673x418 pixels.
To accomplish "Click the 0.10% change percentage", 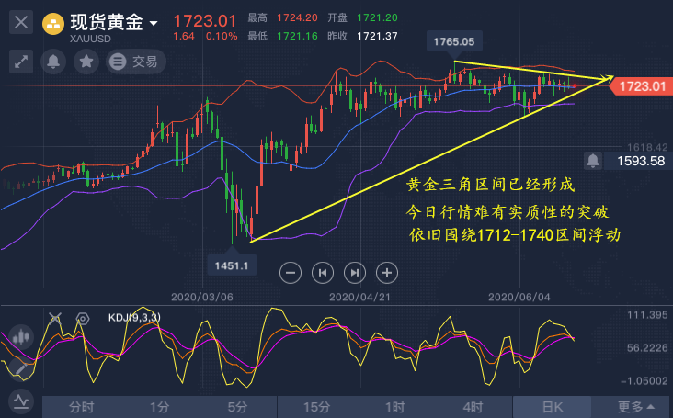I will pos(222,37).
